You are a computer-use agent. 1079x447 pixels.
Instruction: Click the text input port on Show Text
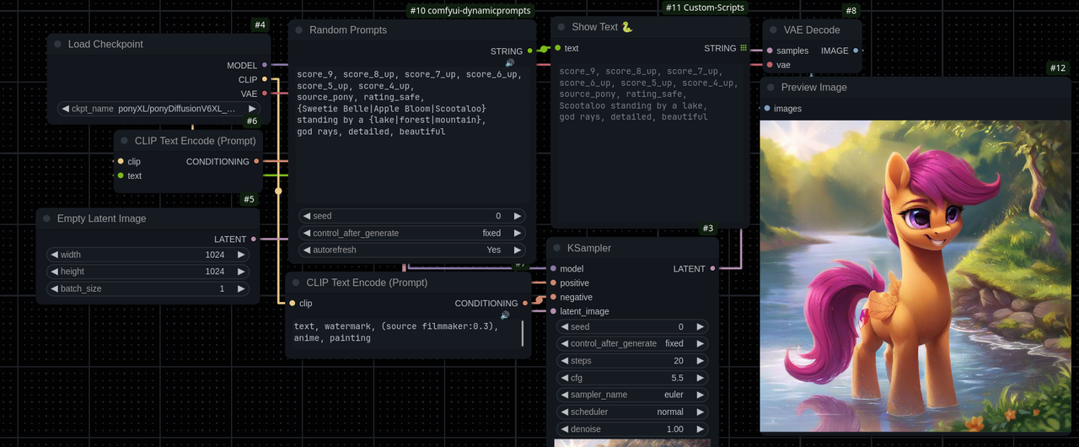558,48
